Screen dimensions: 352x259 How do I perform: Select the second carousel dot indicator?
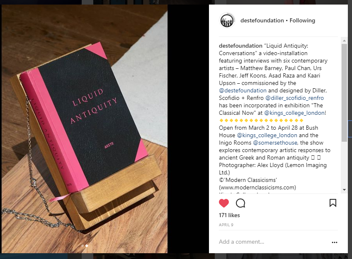pos(87,246)
